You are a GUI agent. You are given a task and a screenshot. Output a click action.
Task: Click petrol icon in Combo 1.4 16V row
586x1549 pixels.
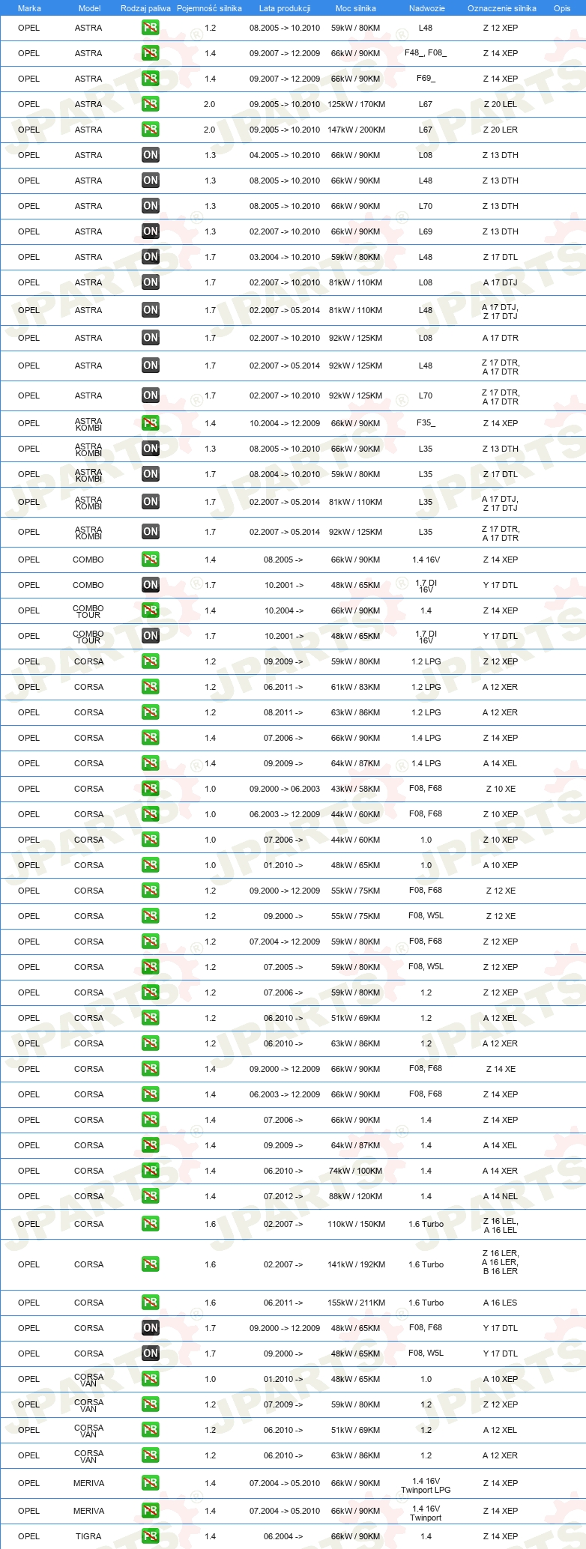click(x=150, y=560)
